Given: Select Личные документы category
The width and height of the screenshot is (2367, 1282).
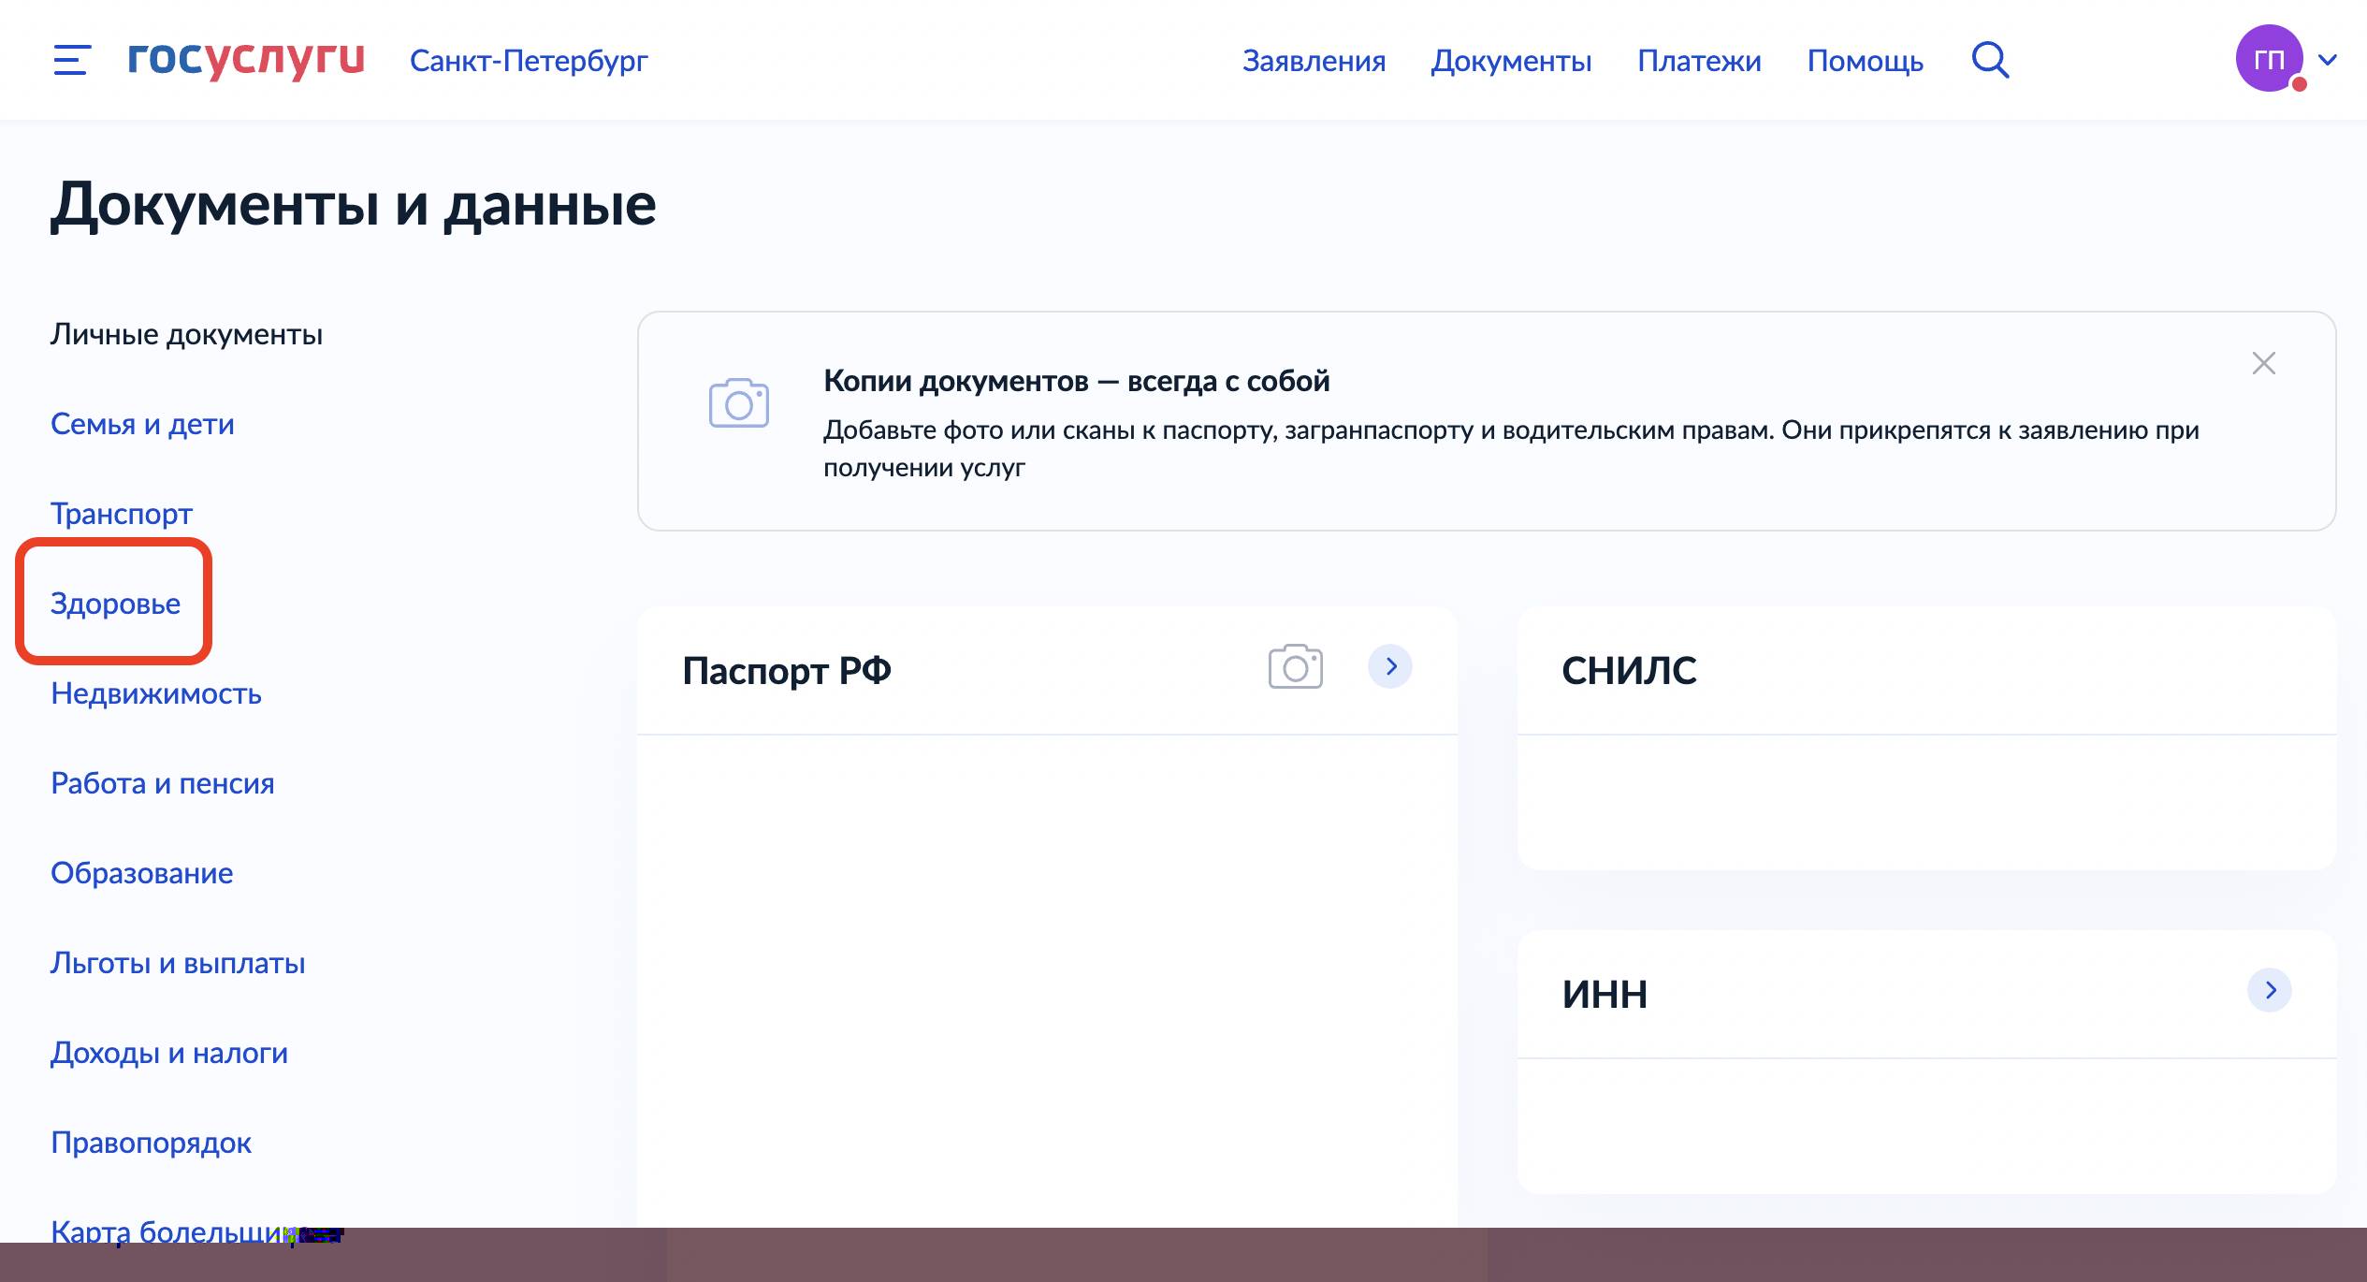Looking at the screenshot, I should pos(186,334).
